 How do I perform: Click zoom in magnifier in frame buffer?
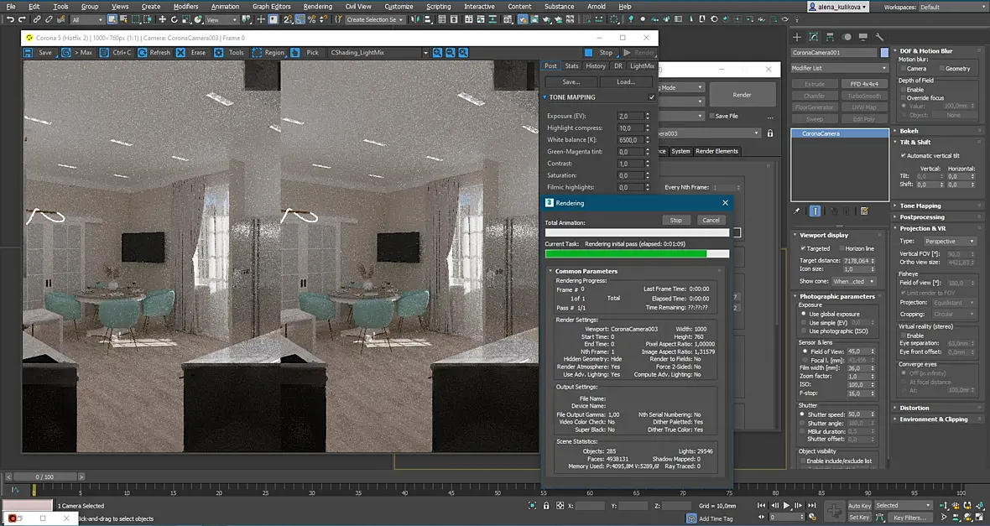pos(438,52)
